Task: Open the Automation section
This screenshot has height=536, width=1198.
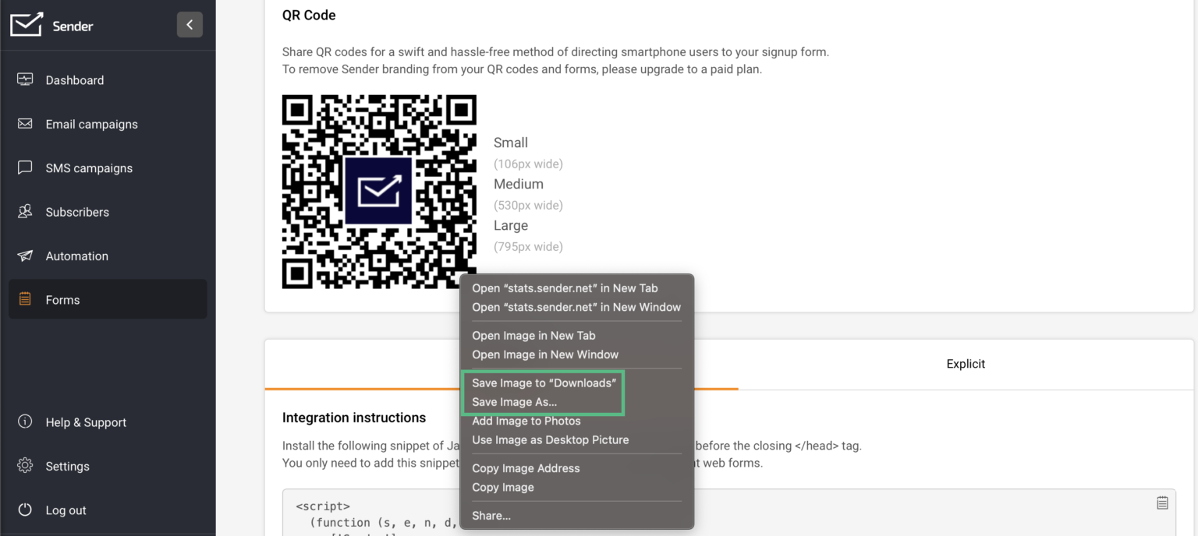Action: coord(25,256)
